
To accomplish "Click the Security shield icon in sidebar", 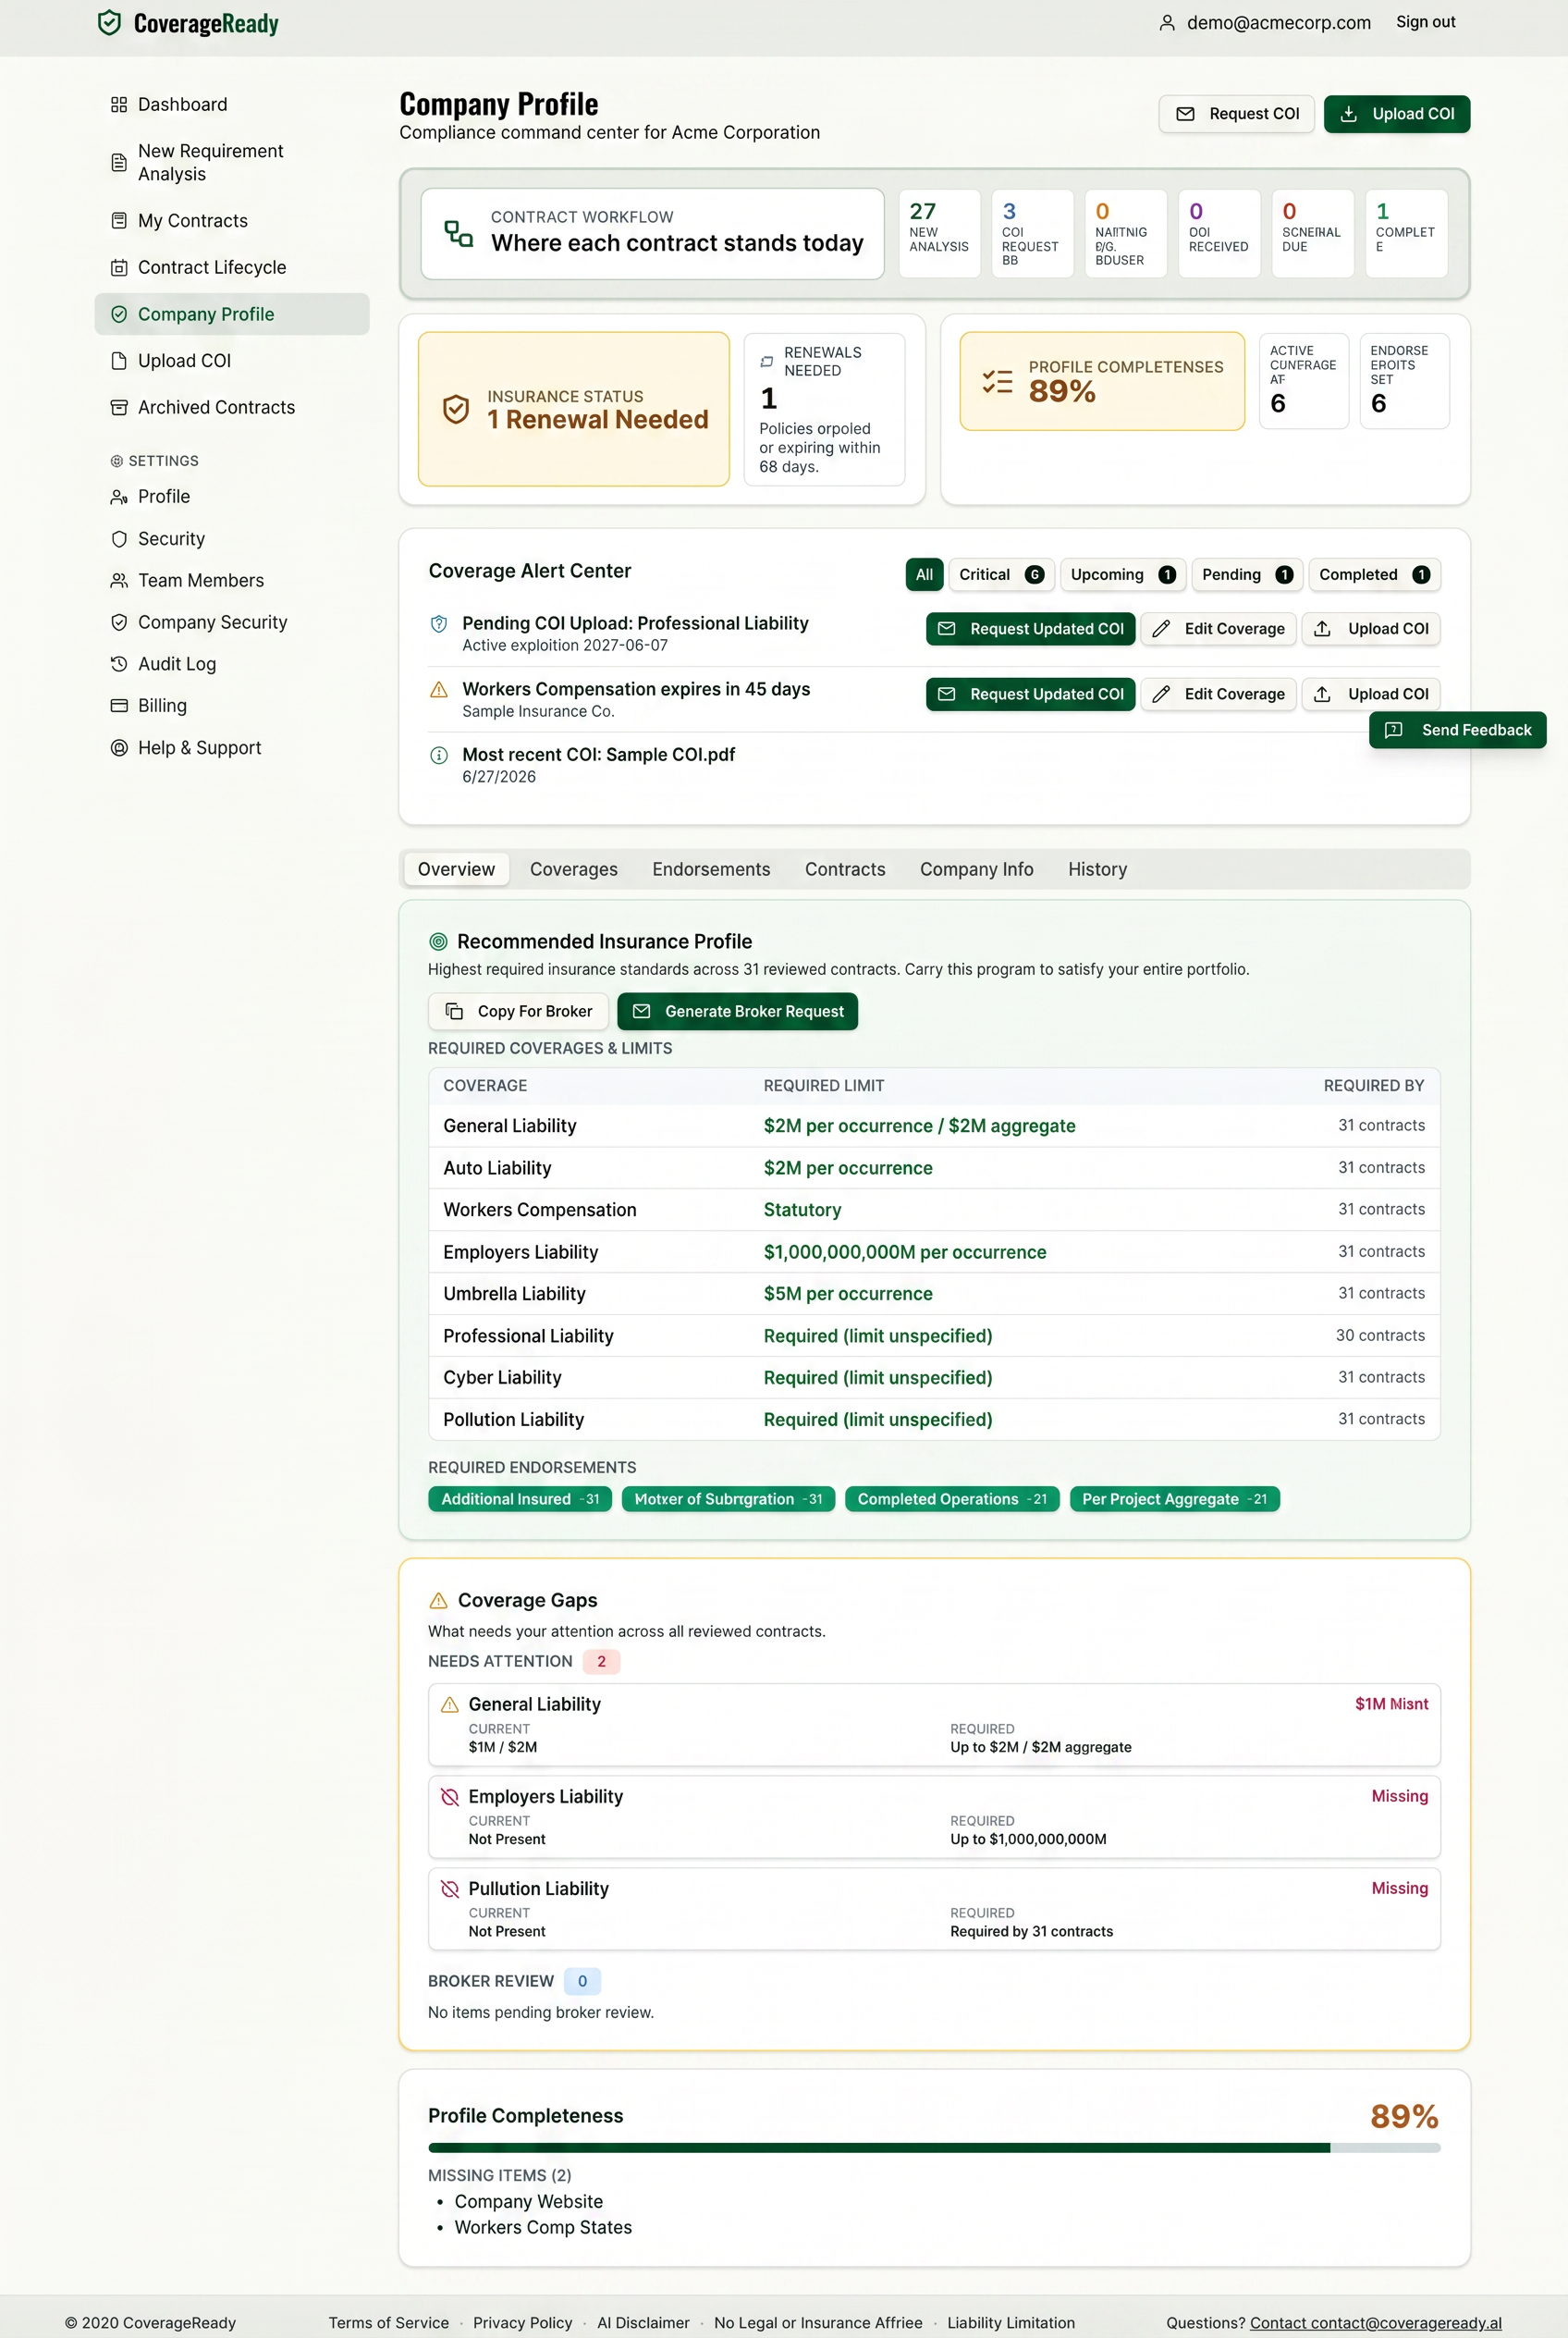I will click(119, 539).
